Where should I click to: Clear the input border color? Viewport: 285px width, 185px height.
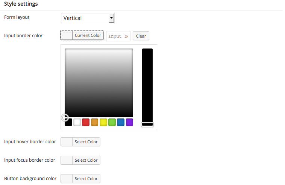pos(141,36)
